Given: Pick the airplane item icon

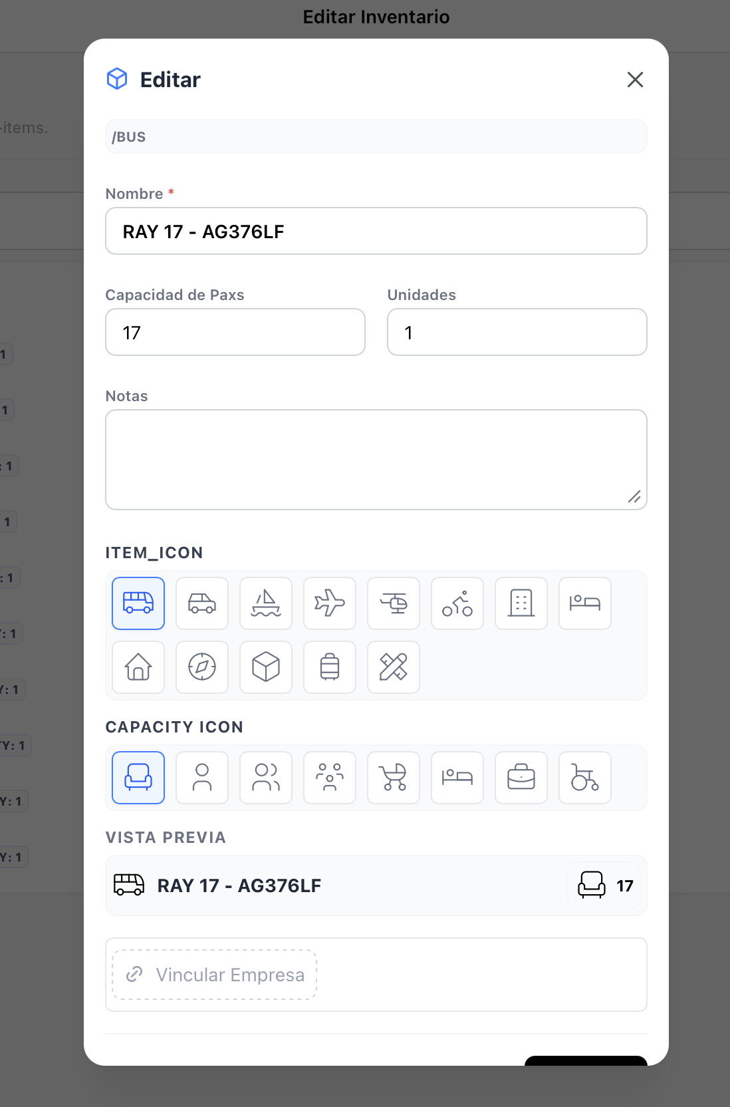Looking at the screenshot, I should coord(330,603).
